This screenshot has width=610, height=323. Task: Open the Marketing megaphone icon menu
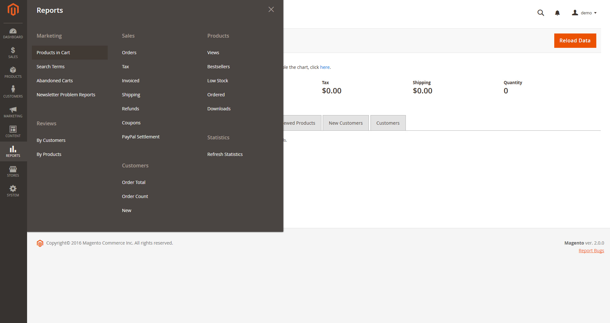13,112
